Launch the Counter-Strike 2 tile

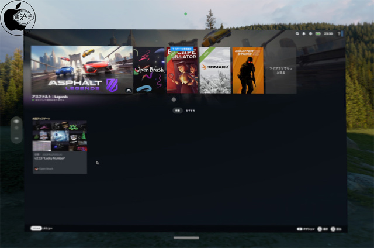coord(248,70)
